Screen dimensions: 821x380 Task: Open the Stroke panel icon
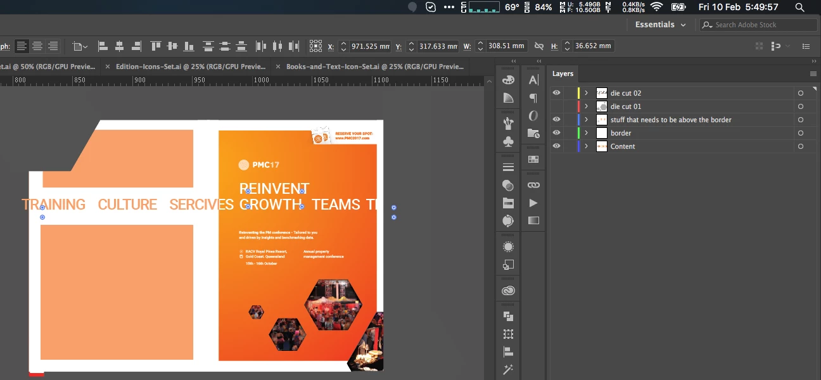coord(508,167)
